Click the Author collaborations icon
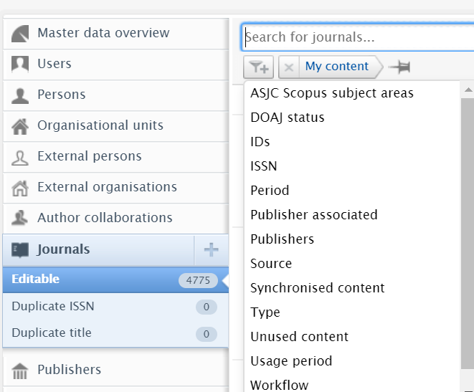 coord(20,218)
